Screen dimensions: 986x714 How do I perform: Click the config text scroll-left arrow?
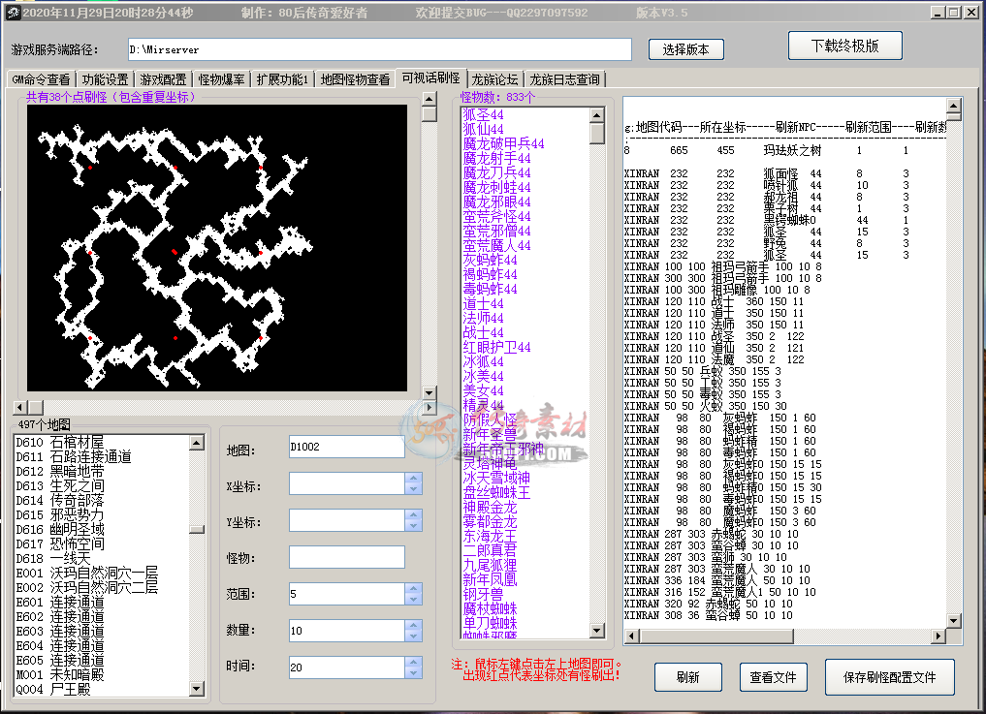tap(632, 636)
